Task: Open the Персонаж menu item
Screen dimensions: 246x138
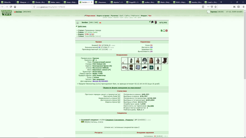Action: [x=90, y=16]
